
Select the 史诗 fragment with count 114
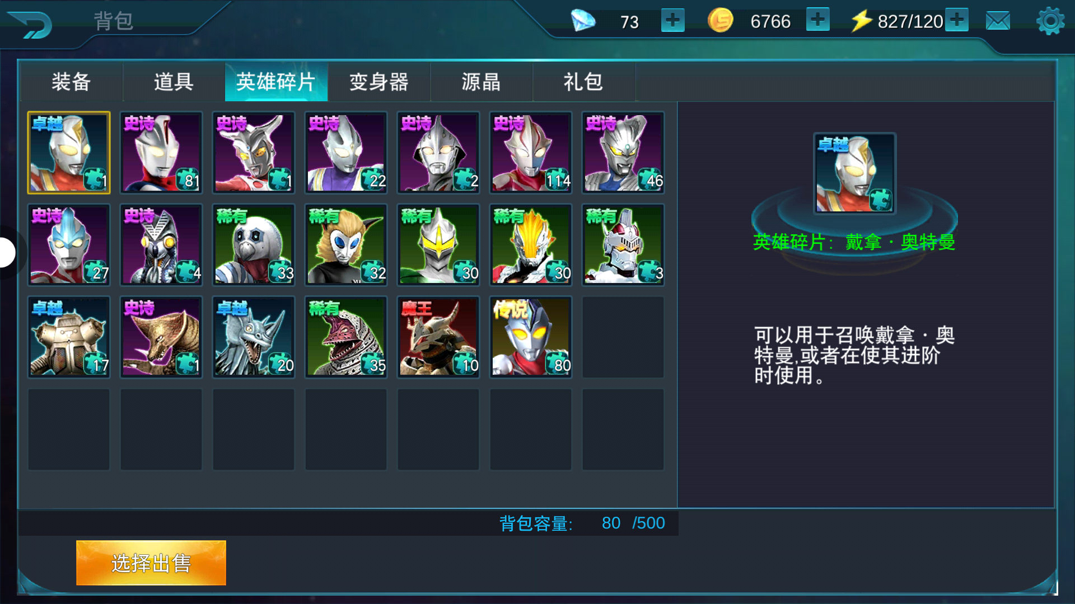(x=531, y=153)
